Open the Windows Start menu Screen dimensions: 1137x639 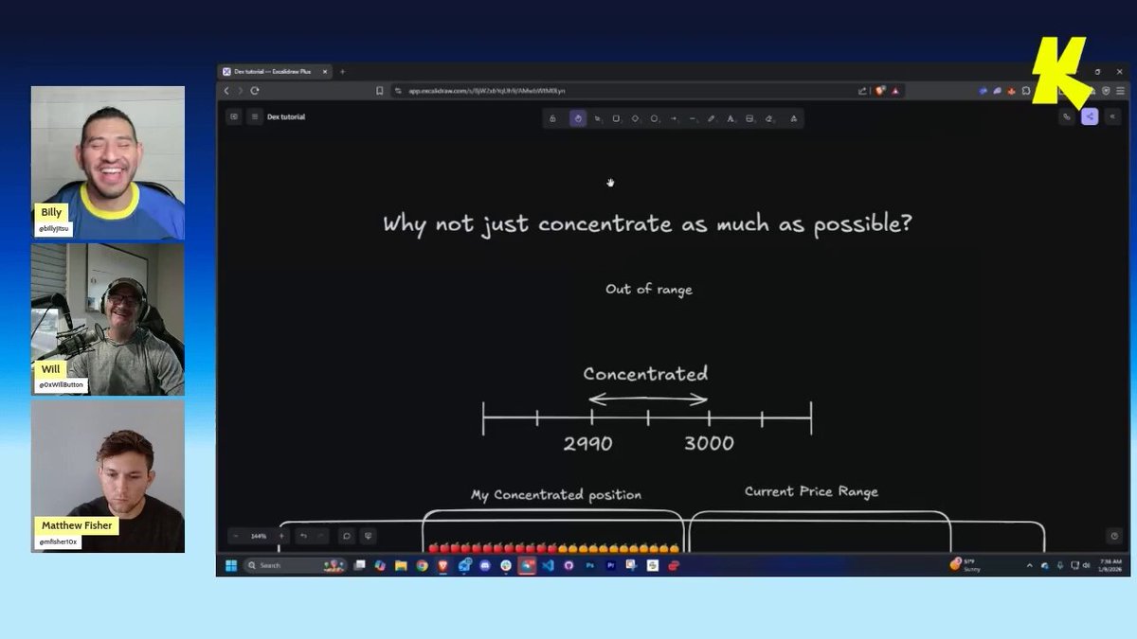coord(231,565)
